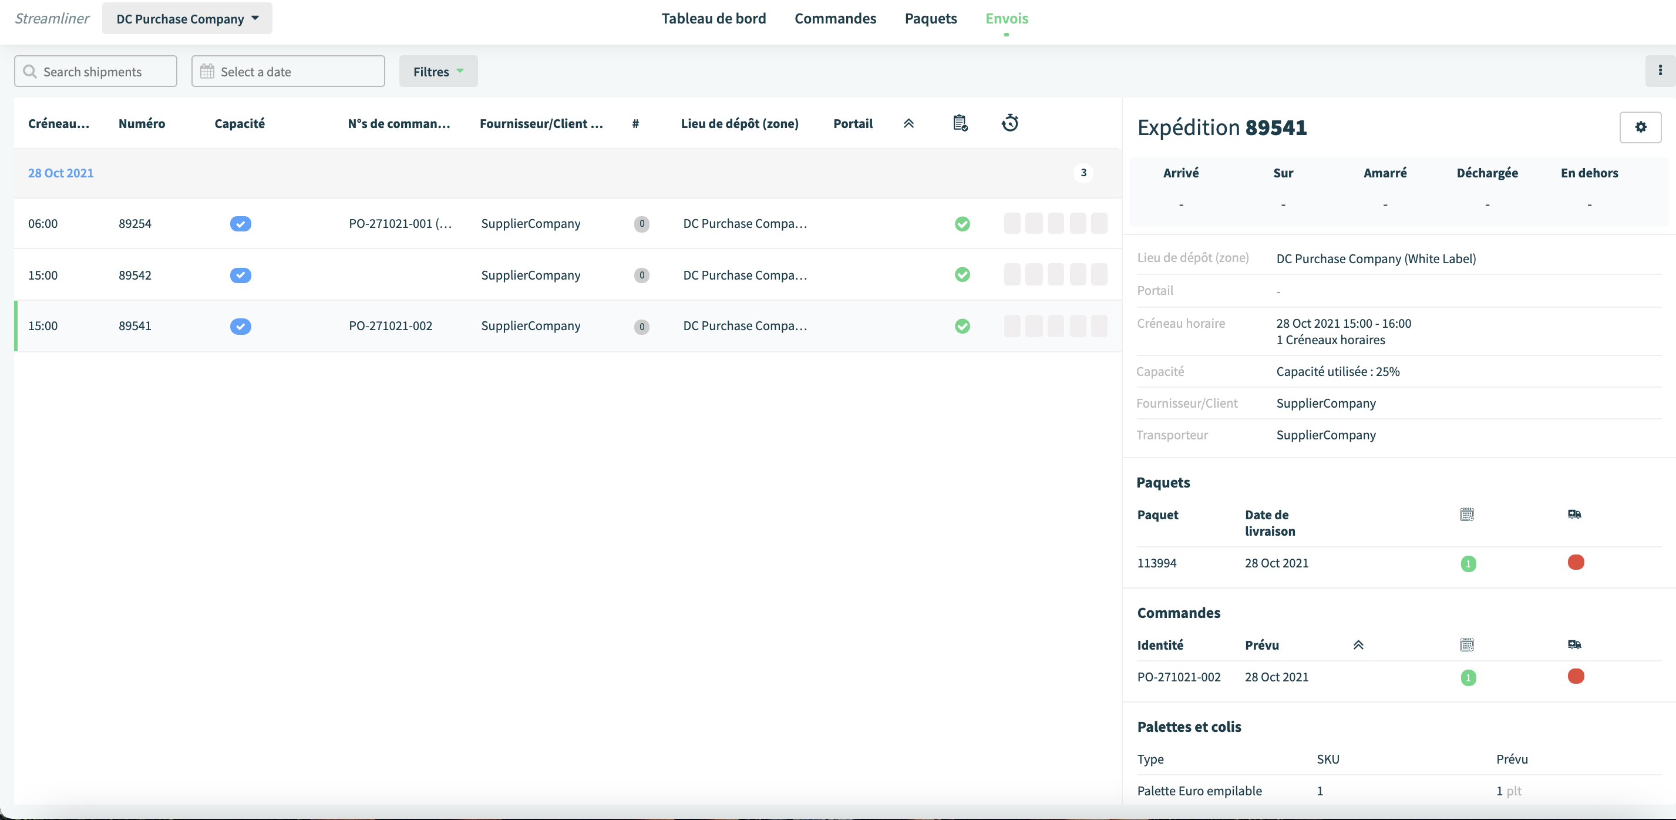This screenshot has height=820, width=1676.
Task: Sort by Lieu de dépôt (zone) header
Action: tap(740, 123)
